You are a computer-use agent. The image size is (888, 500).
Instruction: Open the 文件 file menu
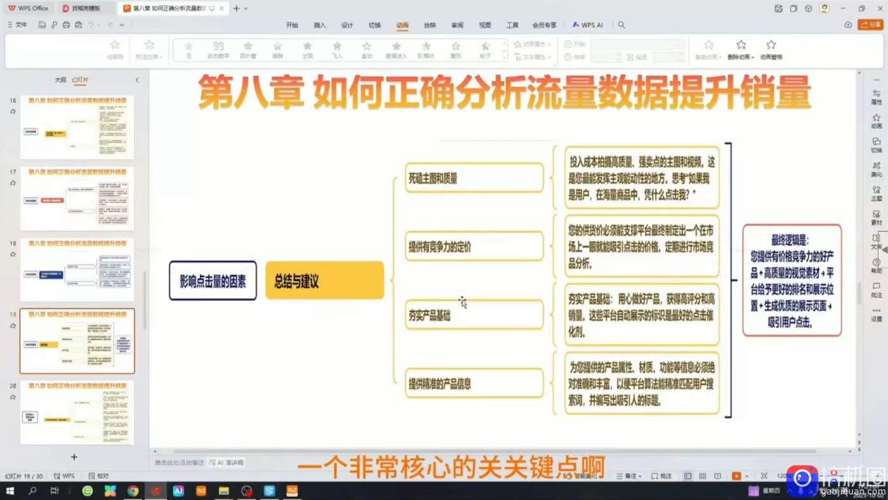(x=17, y=25)
